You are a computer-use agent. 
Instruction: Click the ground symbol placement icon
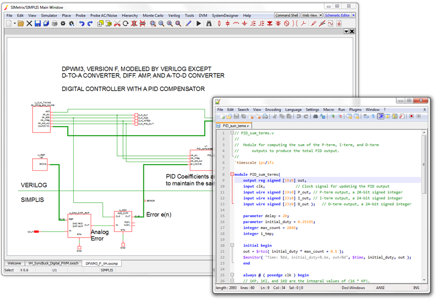pos(244,23)
